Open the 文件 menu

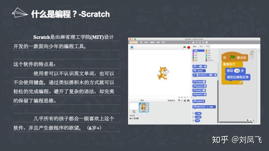(146, 42)
